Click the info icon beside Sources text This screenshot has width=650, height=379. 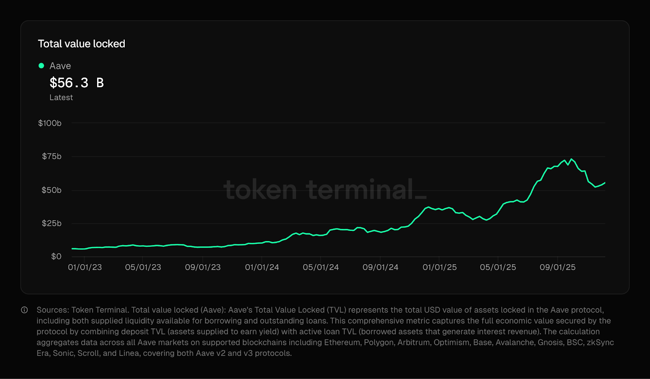click(x=24, y=310)
